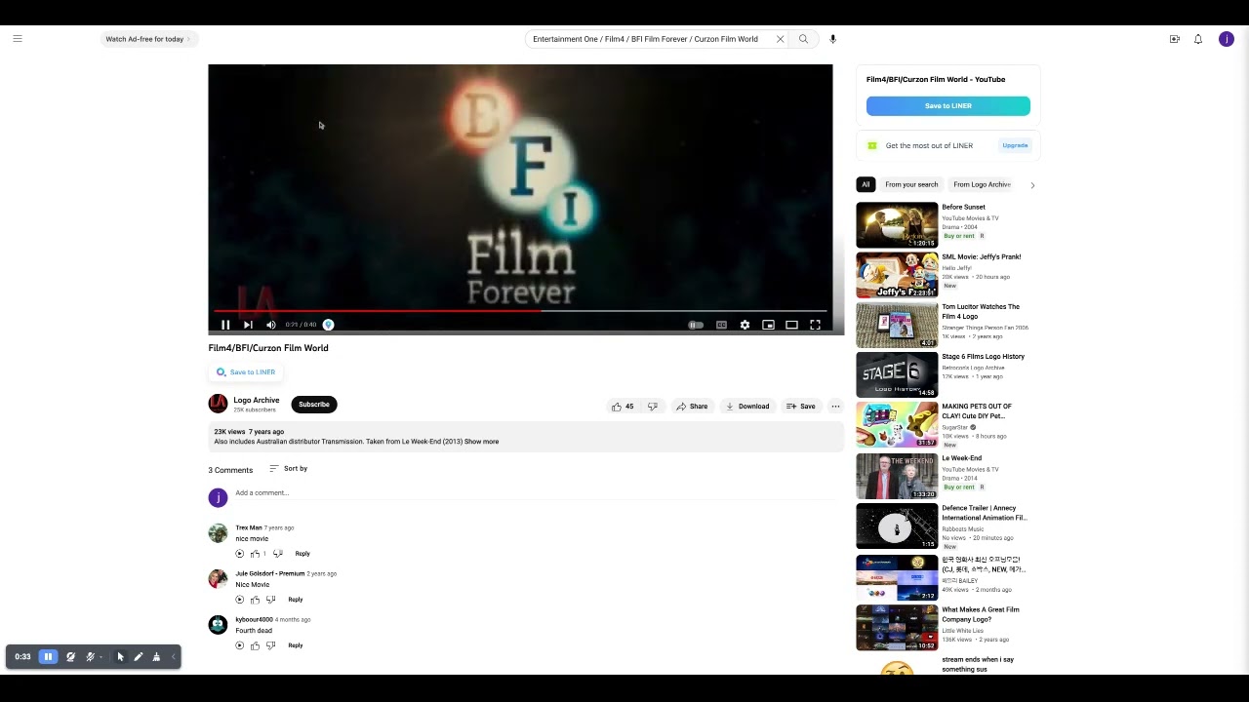The image size is (1249, 702).
Task: Enter full screen mode
Action: (815, 325)
